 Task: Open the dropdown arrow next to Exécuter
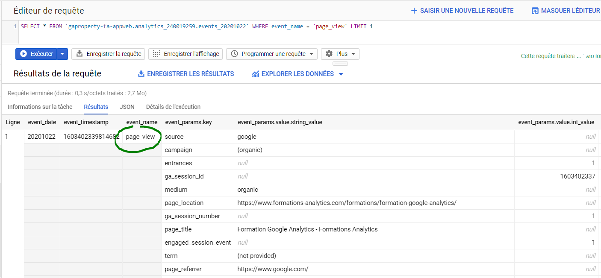pyautogui.click(x=62, y=54)
